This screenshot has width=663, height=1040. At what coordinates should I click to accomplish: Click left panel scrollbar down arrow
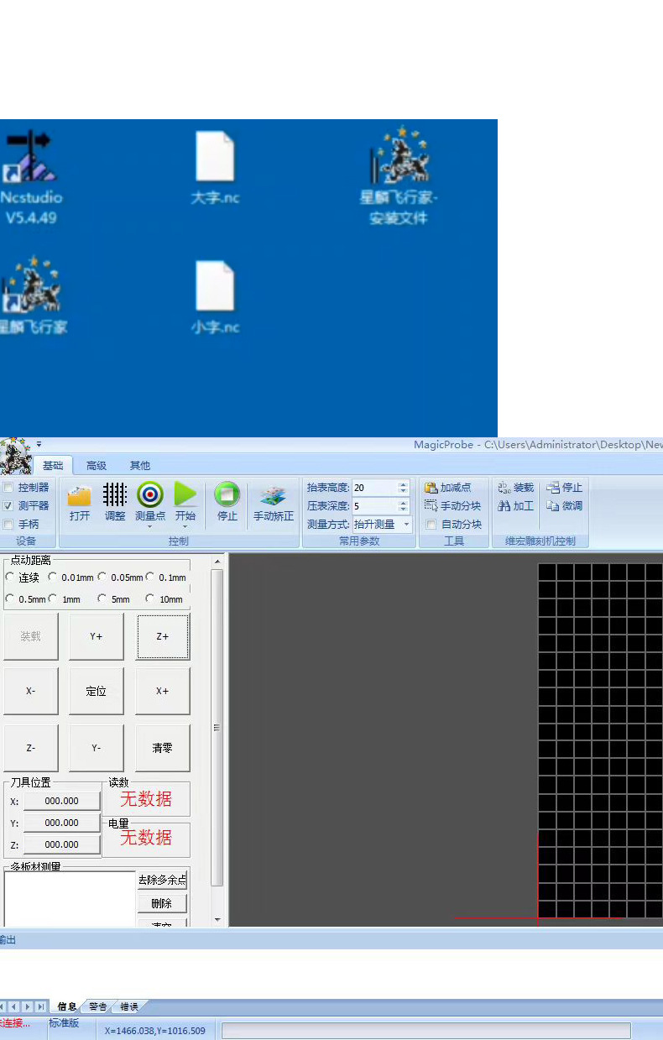coord(217,920)
